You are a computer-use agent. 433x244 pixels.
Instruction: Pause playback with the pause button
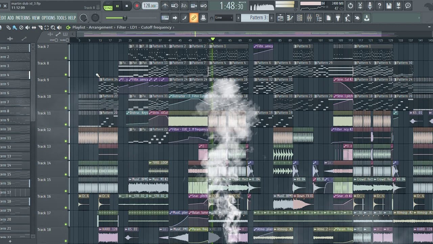click(x=117, y=6)
